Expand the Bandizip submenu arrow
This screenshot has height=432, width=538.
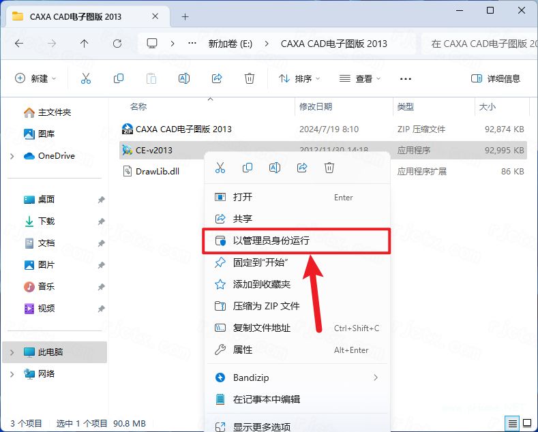pos(376,377)
